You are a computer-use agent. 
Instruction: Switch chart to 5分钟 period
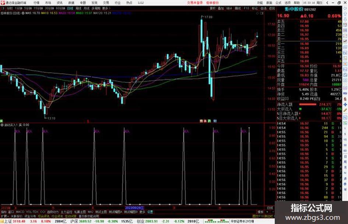[x=28, y=8]
